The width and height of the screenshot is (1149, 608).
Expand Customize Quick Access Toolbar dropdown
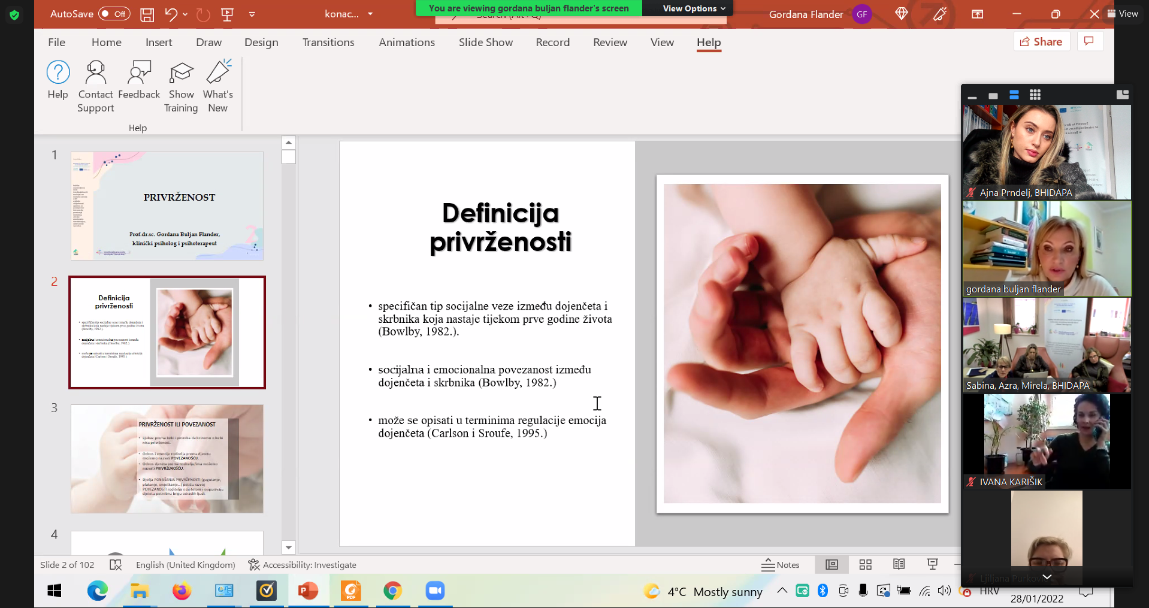click(252, 14)
